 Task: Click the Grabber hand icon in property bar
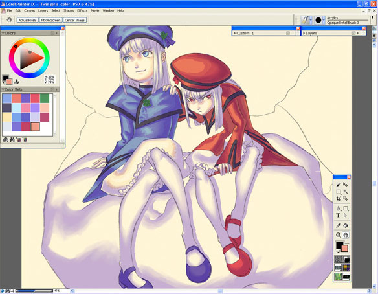click(x=9, y=20)
